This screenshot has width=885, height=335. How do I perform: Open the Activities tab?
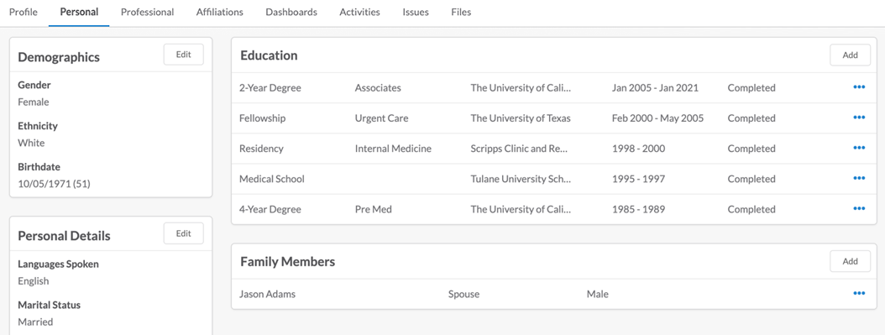pos(359,12)
